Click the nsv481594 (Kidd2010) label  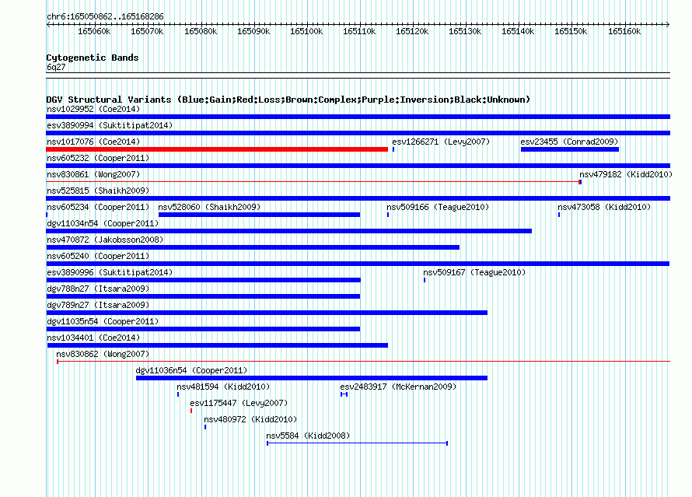point(223,387)
